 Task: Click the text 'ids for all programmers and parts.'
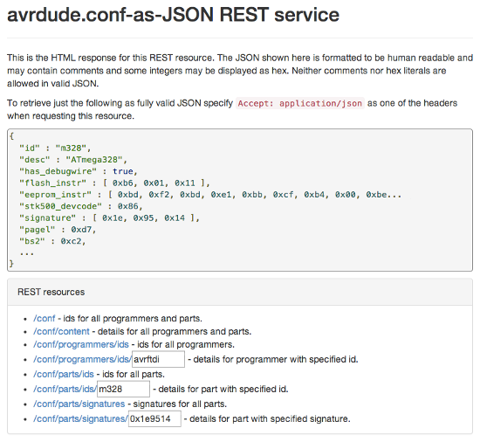pos(133,319)
